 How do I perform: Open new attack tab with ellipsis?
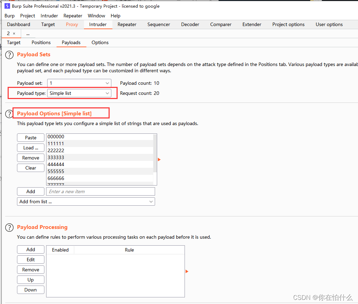click(28, 34)
